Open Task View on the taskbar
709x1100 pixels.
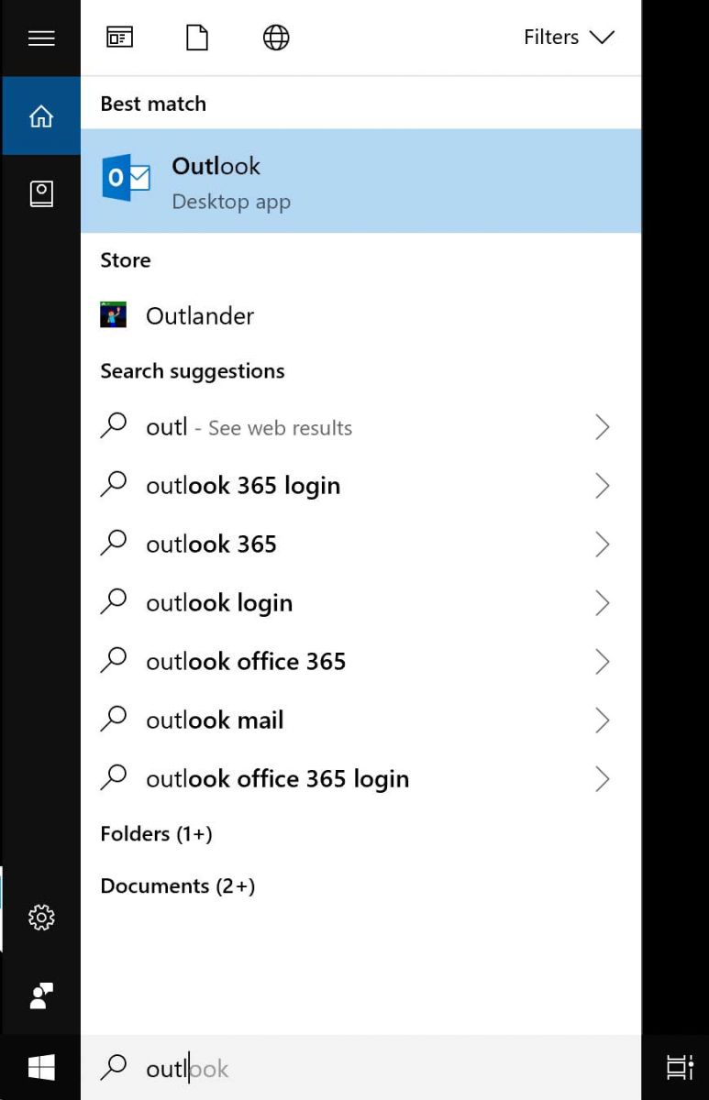click(680, 1067)
